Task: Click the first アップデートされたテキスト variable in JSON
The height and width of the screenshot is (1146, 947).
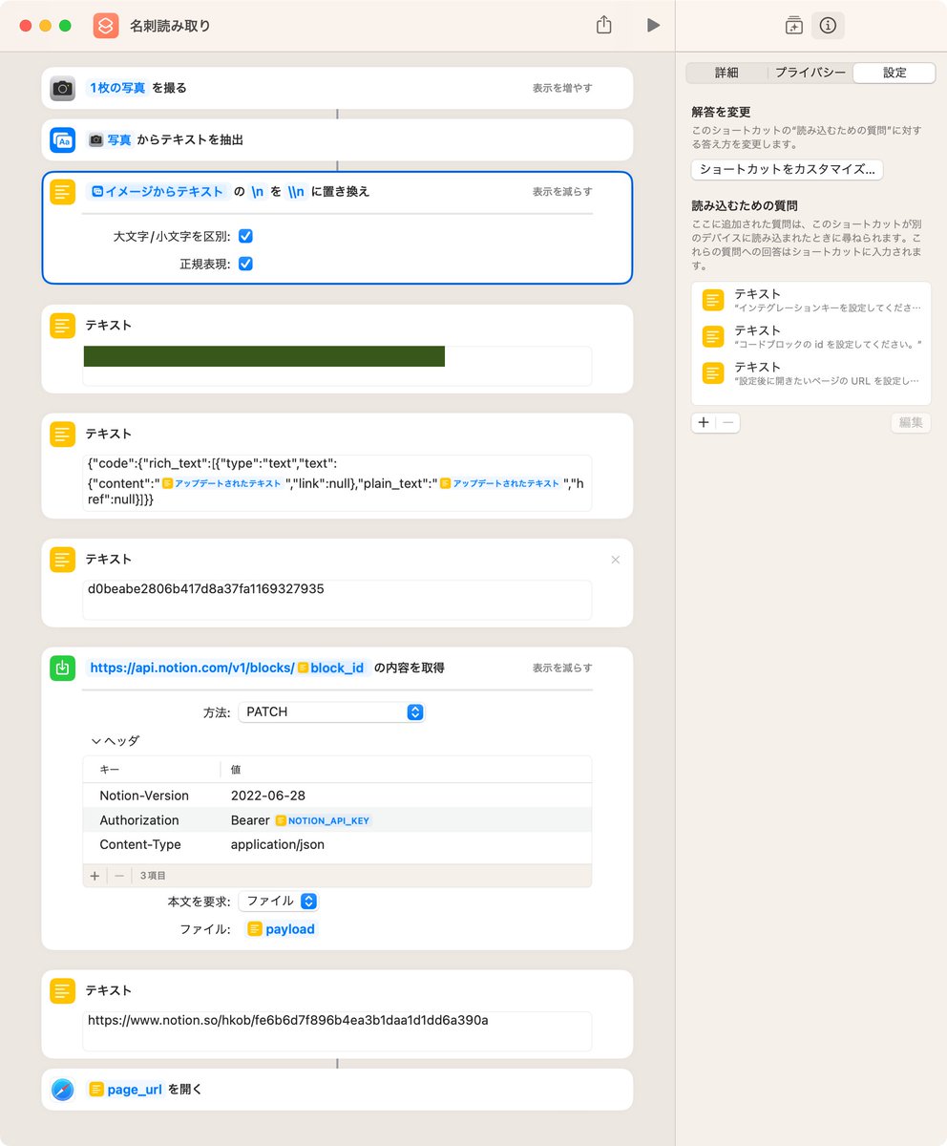Action: click(x=222, y=483)
